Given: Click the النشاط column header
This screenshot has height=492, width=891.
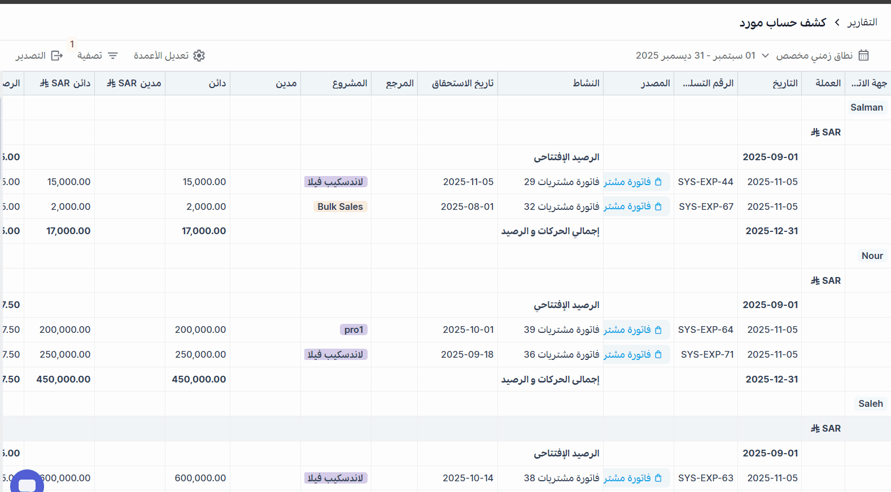Looking at the screenshot, I should pyautogui.click(x=551, y=84).
